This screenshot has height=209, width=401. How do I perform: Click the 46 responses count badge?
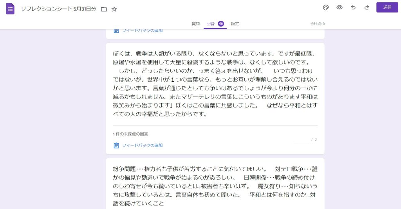221,24
